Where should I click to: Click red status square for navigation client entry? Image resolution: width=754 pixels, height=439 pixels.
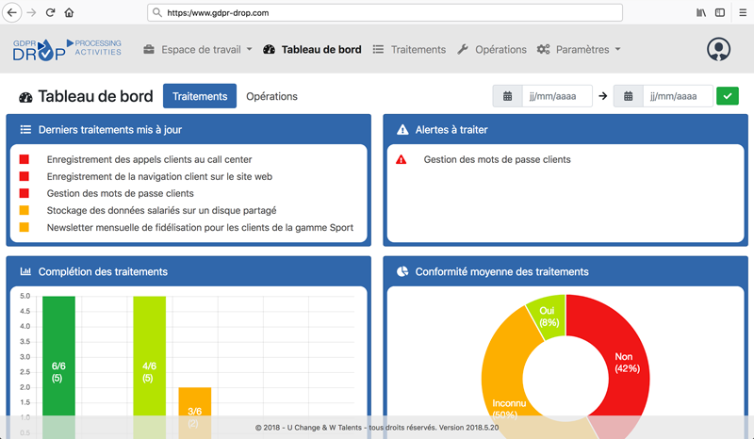25,176
